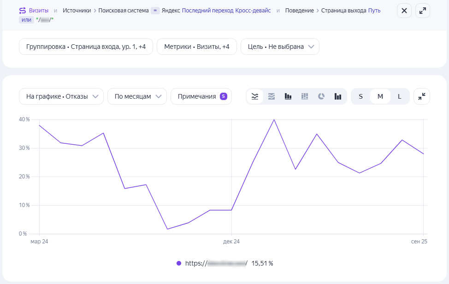Switch to stacked area chart icon
The width and height of the screenshot is (449, 284).
pos(272,96)
